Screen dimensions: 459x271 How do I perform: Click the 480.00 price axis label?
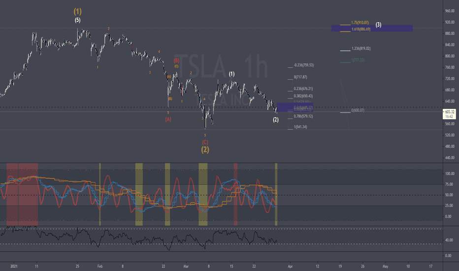point(450,146)
